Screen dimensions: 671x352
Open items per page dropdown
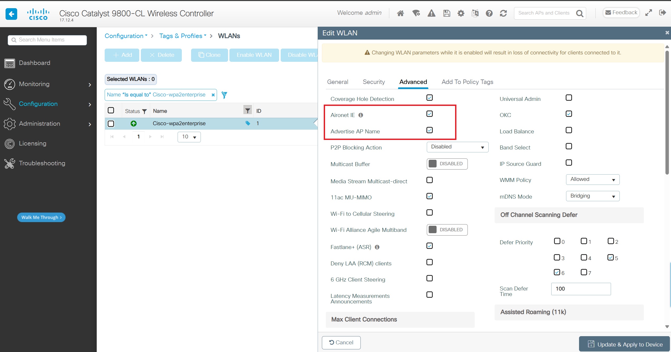tap(189, 137)
